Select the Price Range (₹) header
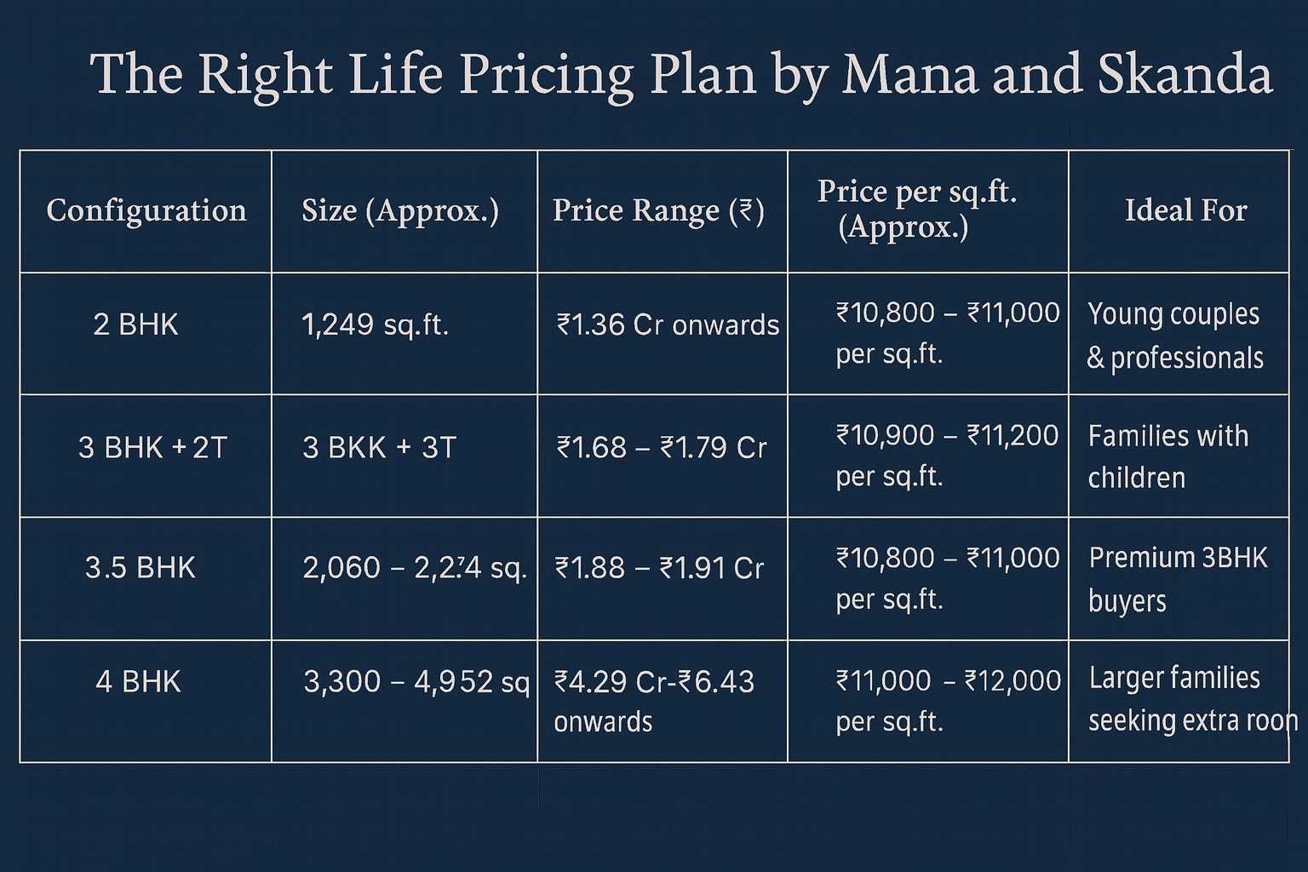This screenshot has height=872, width=1308. [x=658, y=210]
